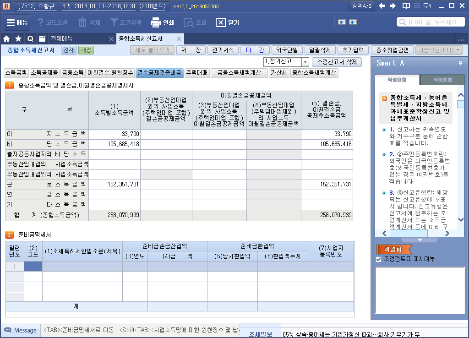Image resolution: width=469 pixels, height=338 pixels.
Task: Click the 닫기 close-form icon
Action: 221,22
